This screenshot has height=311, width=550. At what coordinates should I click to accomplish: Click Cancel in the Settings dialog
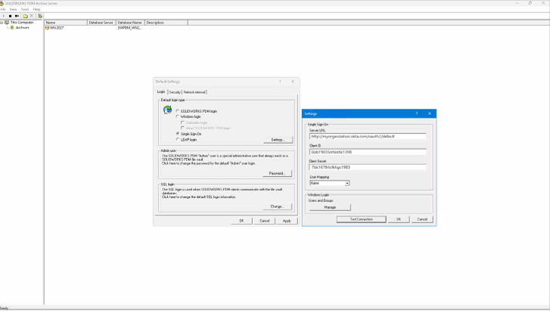pyautogui.click(x=422, y=219)
